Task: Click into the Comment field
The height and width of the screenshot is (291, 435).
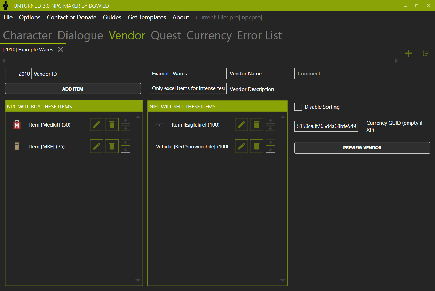Action: (362, 74)
